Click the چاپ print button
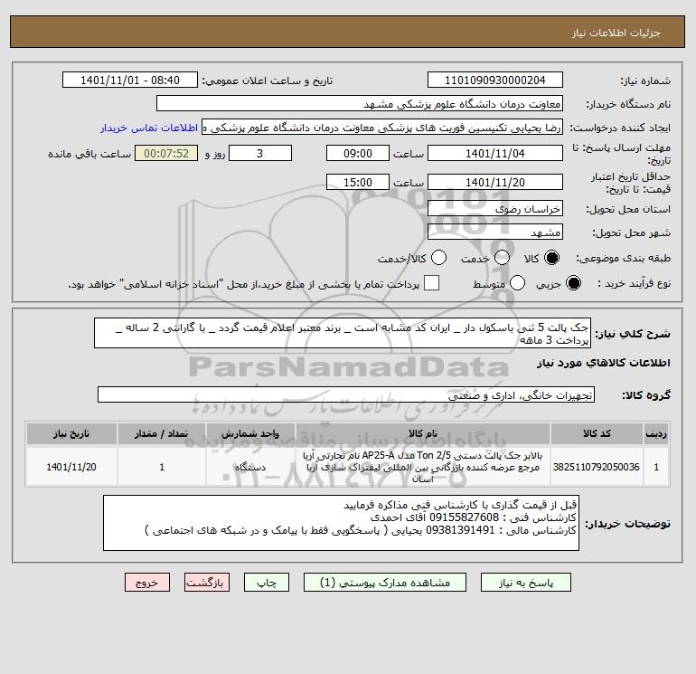 [x=267, y=583]
